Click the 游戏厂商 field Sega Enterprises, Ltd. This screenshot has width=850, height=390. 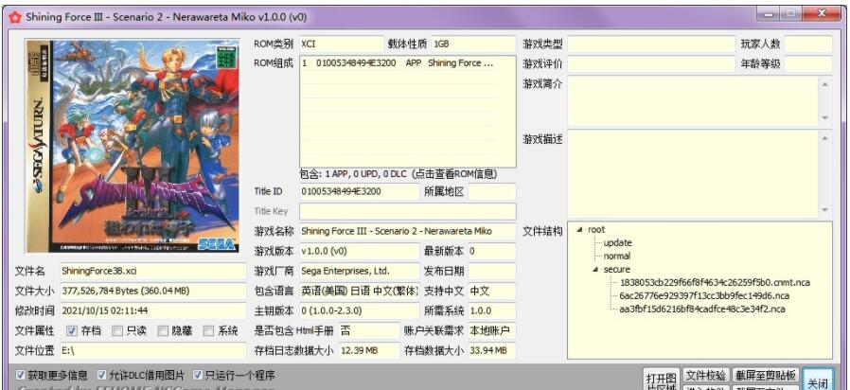360,272
